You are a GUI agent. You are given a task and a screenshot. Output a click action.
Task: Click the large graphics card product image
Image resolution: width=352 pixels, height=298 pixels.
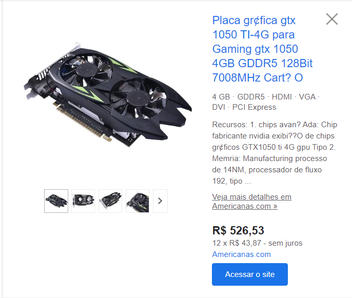[x=108, y=94]
